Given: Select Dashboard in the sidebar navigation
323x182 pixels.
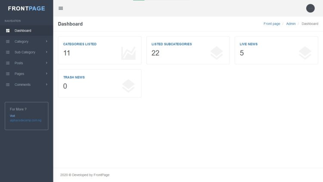Looking at the screenshot, I should coord(27,31).
